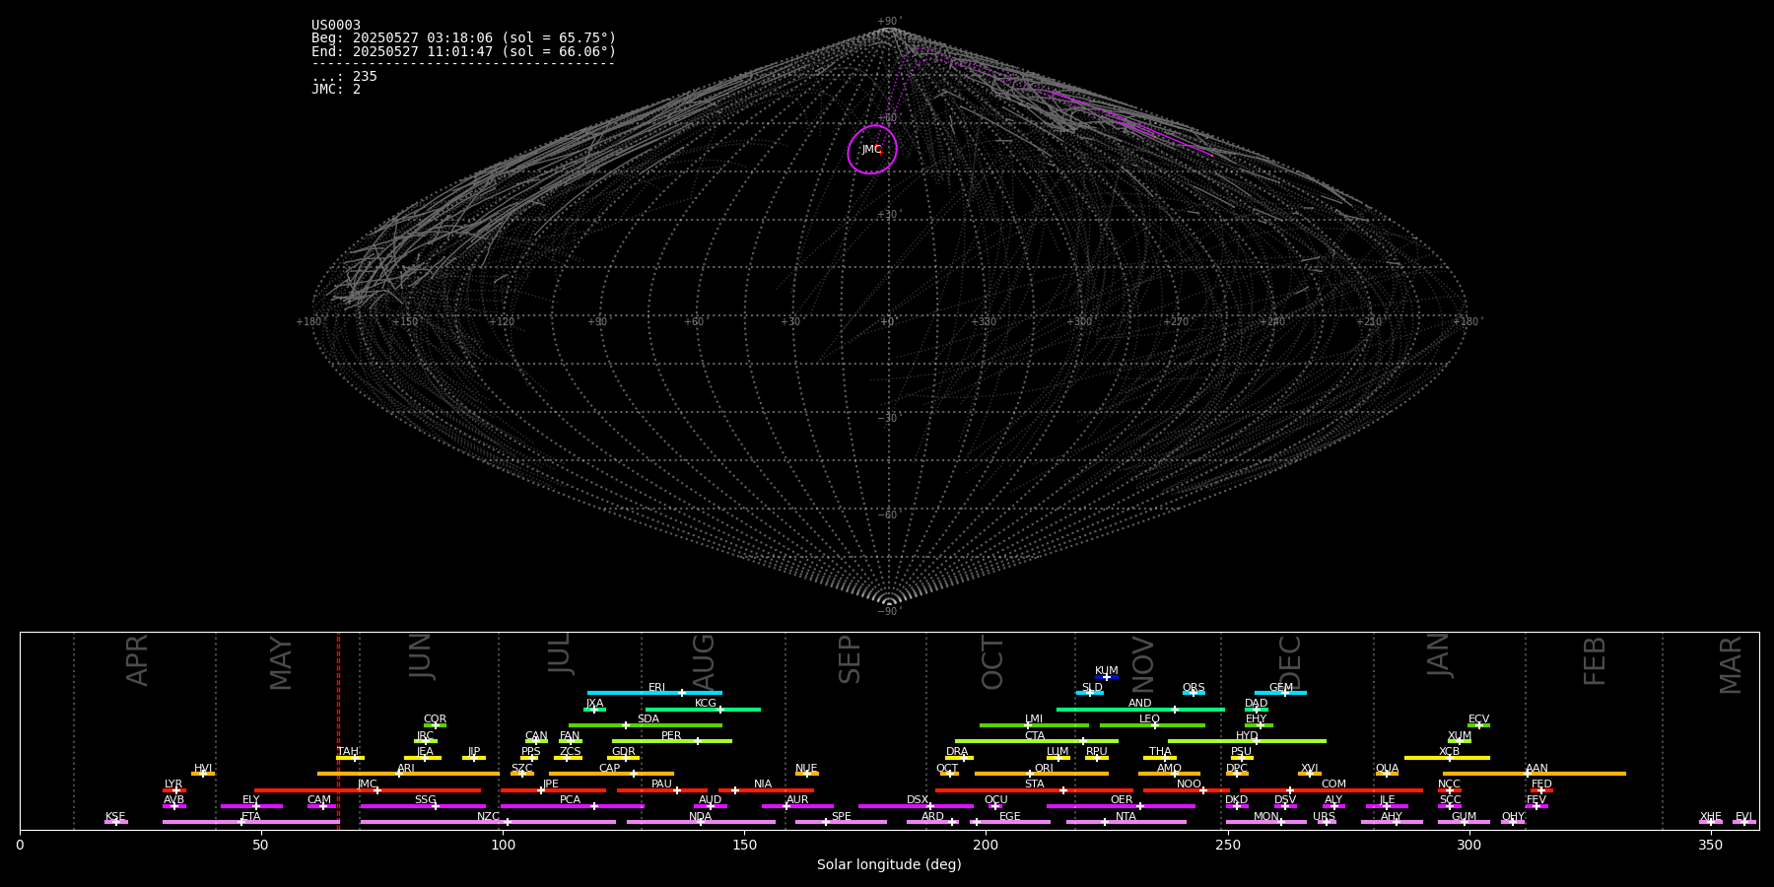Select the long magenta meteor track on sky map

(x=1130, y=124)
